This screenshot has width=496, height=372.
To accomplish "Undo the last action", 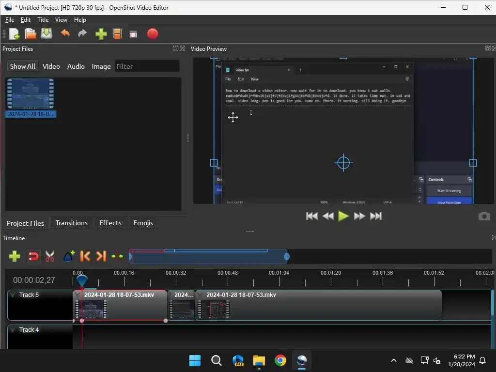I will click(x=65, y=33).
